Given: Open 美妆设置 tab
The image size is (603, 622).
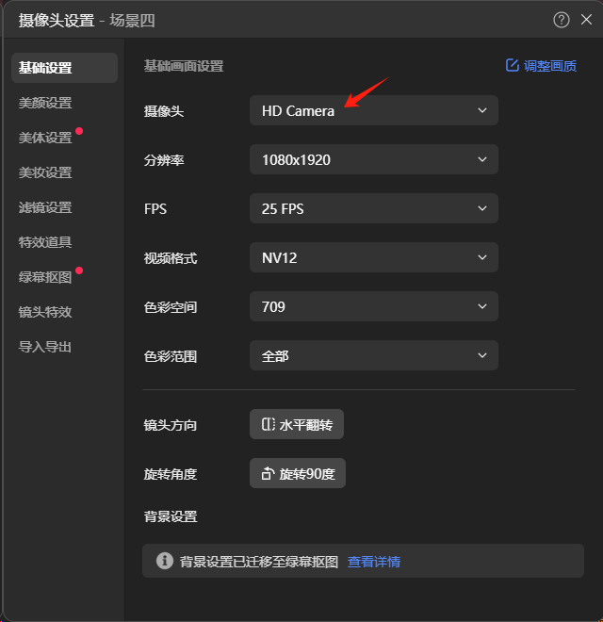Looking at the screenshot, I should point(45,173).
